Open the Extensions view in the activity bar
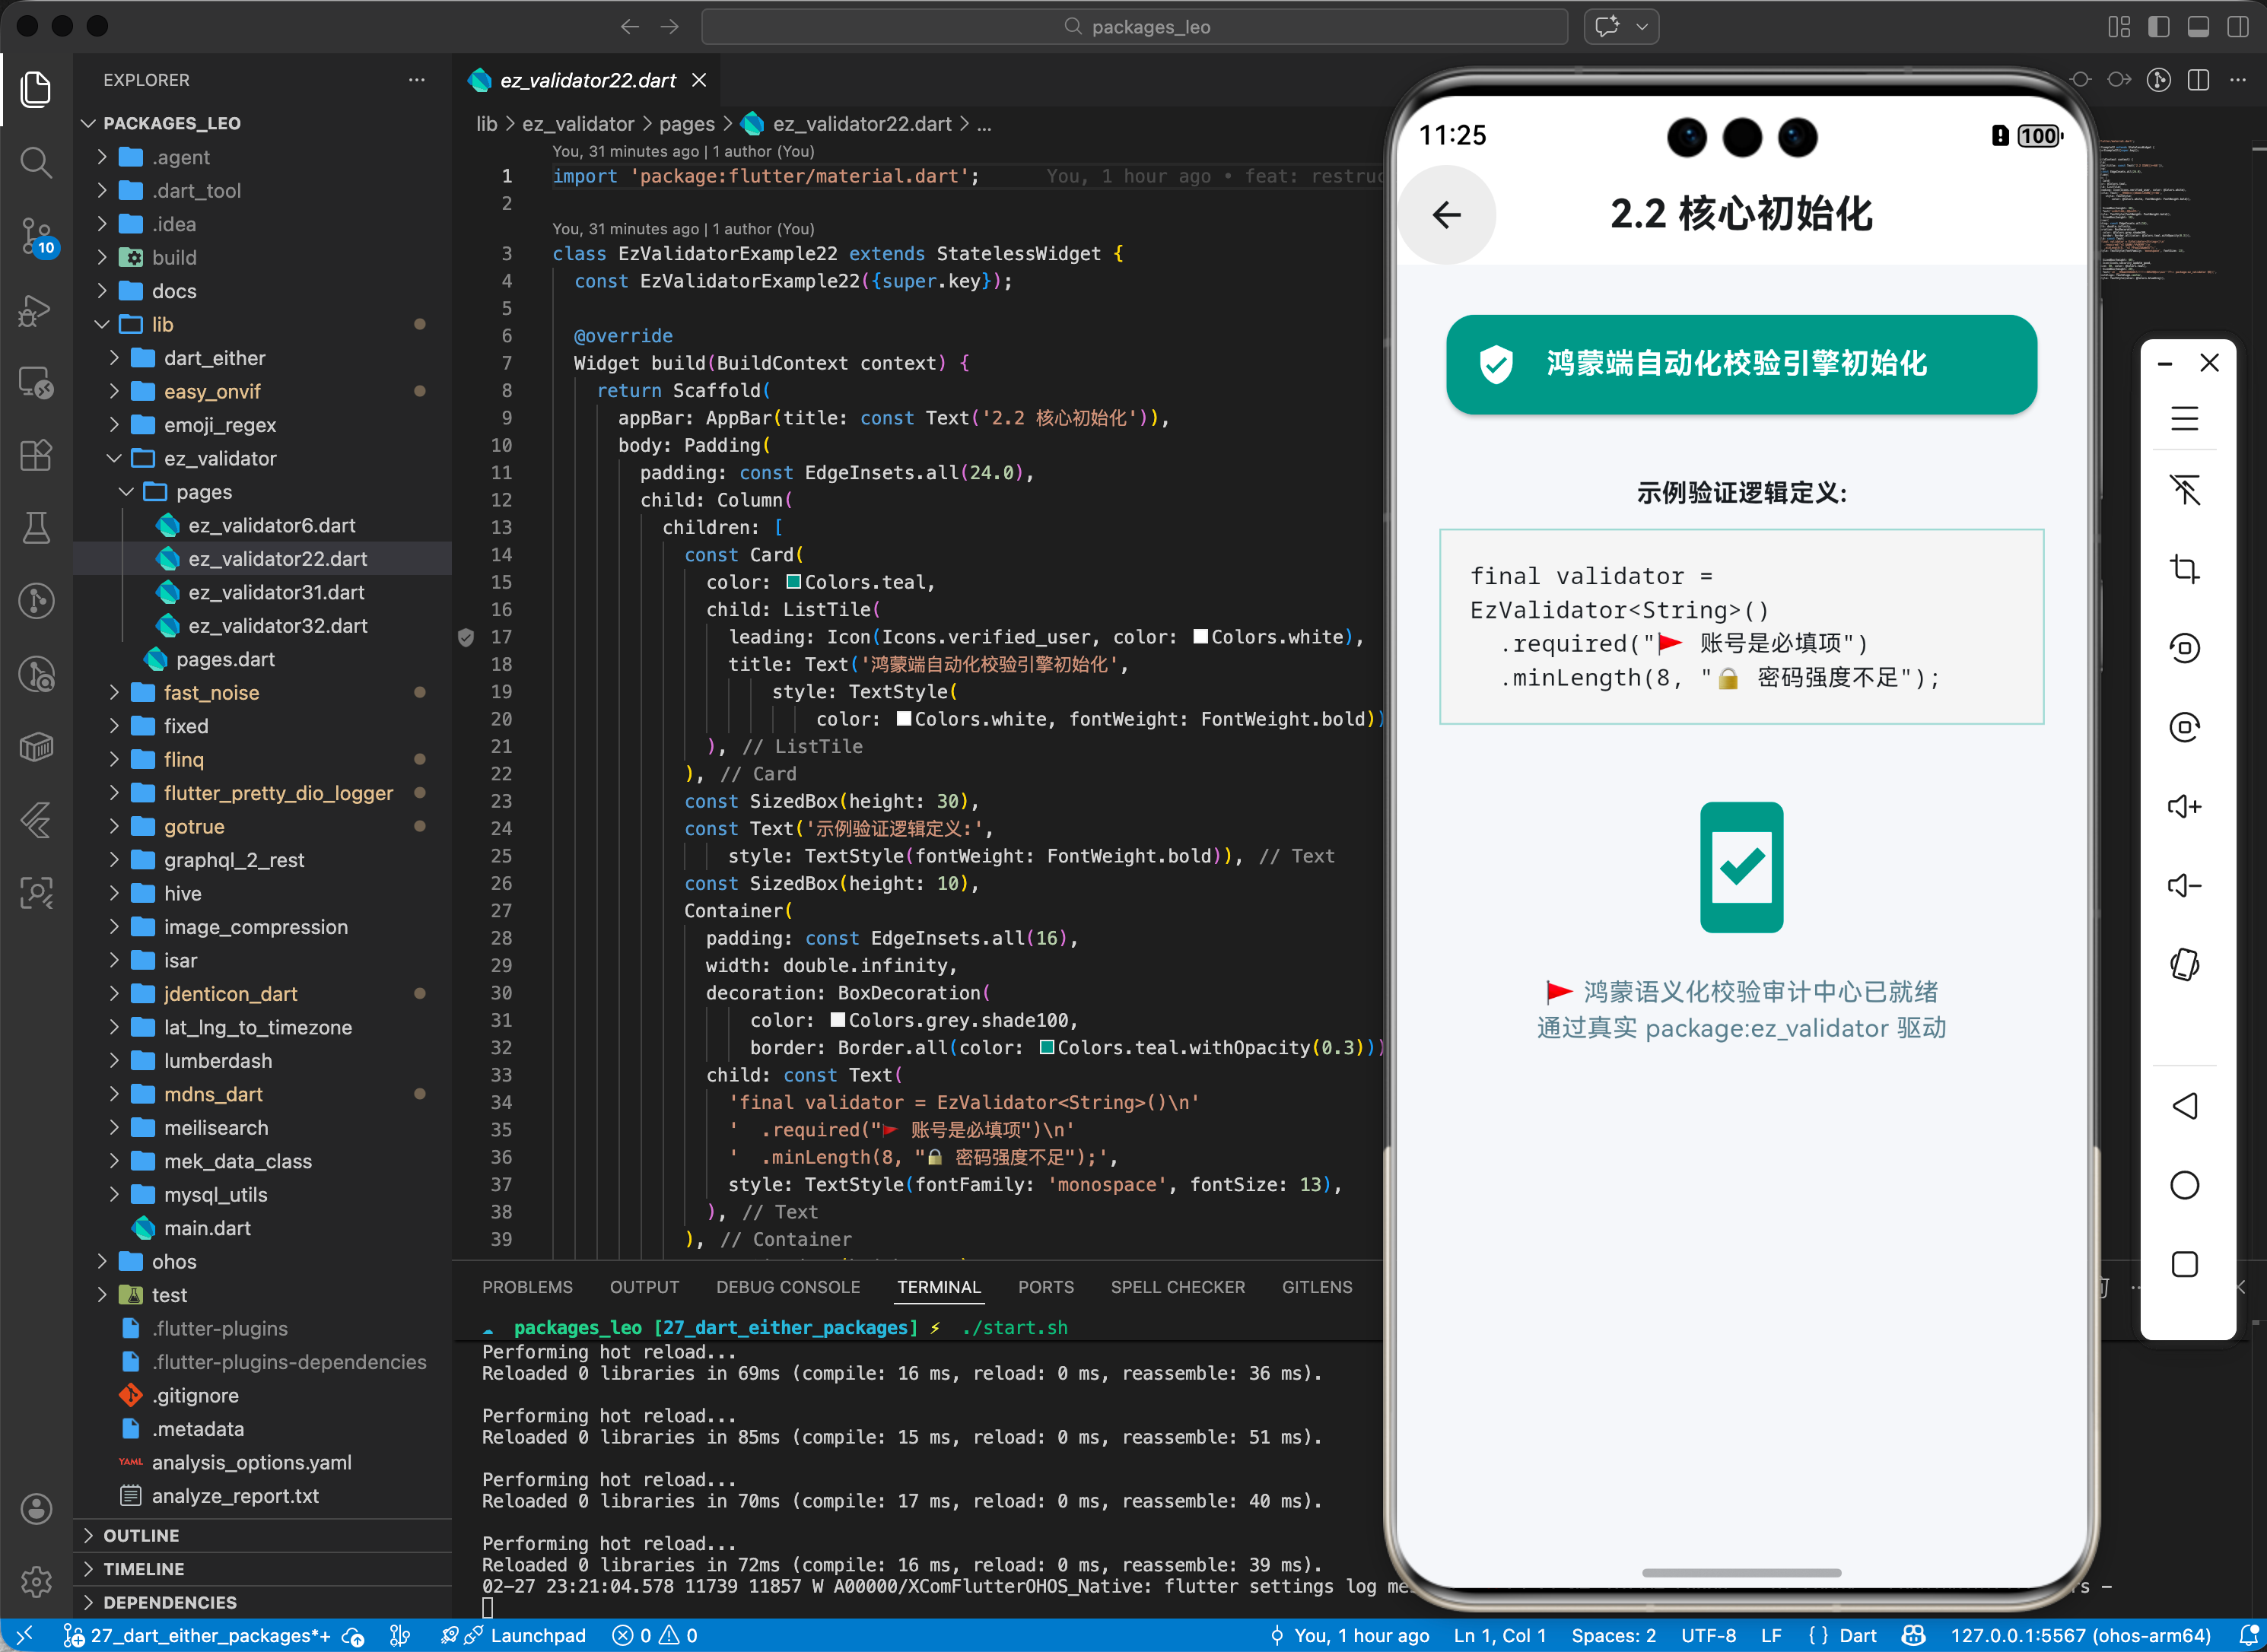2267x1652 pixels. (36, 455)
